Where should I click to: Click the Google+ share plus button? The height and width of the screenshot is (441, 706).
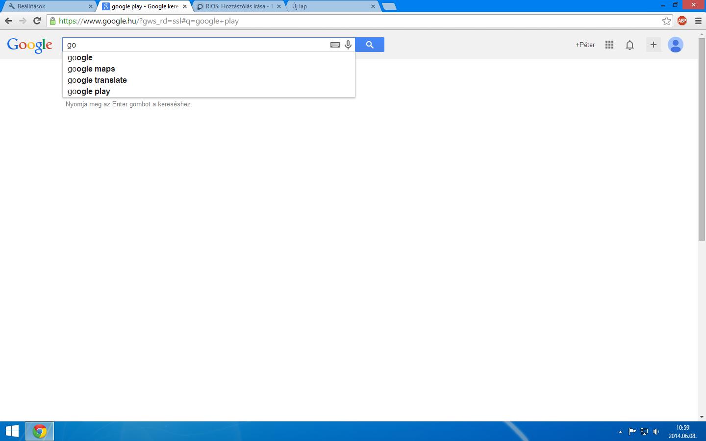[x=653, y=45]
